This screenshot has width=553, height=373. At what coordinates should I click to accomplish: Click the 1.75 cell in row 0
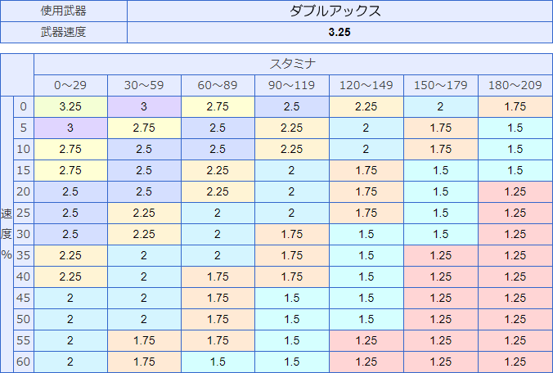click(515, 106)
